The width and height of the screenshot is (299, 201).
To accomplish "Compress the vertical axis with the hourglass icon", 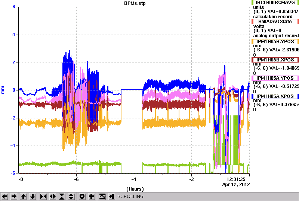I will click(x=62, y=197).
